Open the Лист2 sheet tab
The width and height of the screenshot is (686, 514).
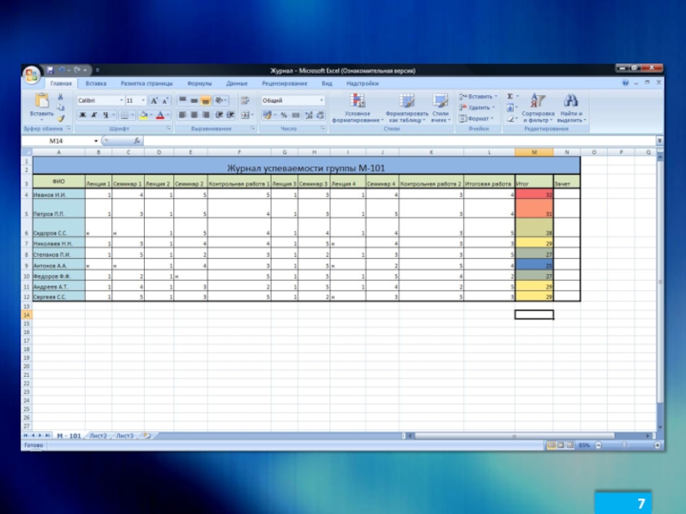pyautogui.click(x=98, y=436)
